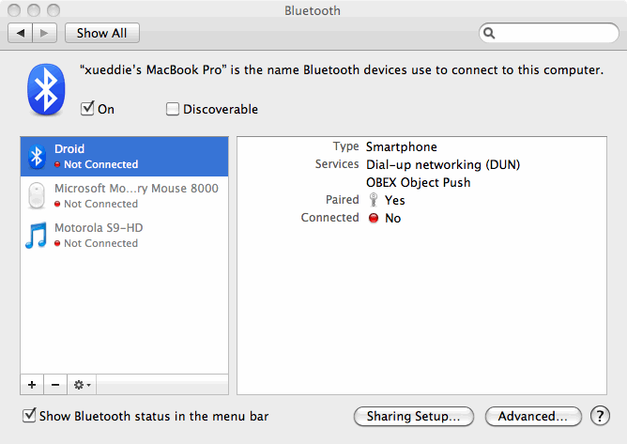This screenshot has height=444, width=627.
Task: Click the Droid device Bluetooth icon
Action: click(x=36, y=156)
